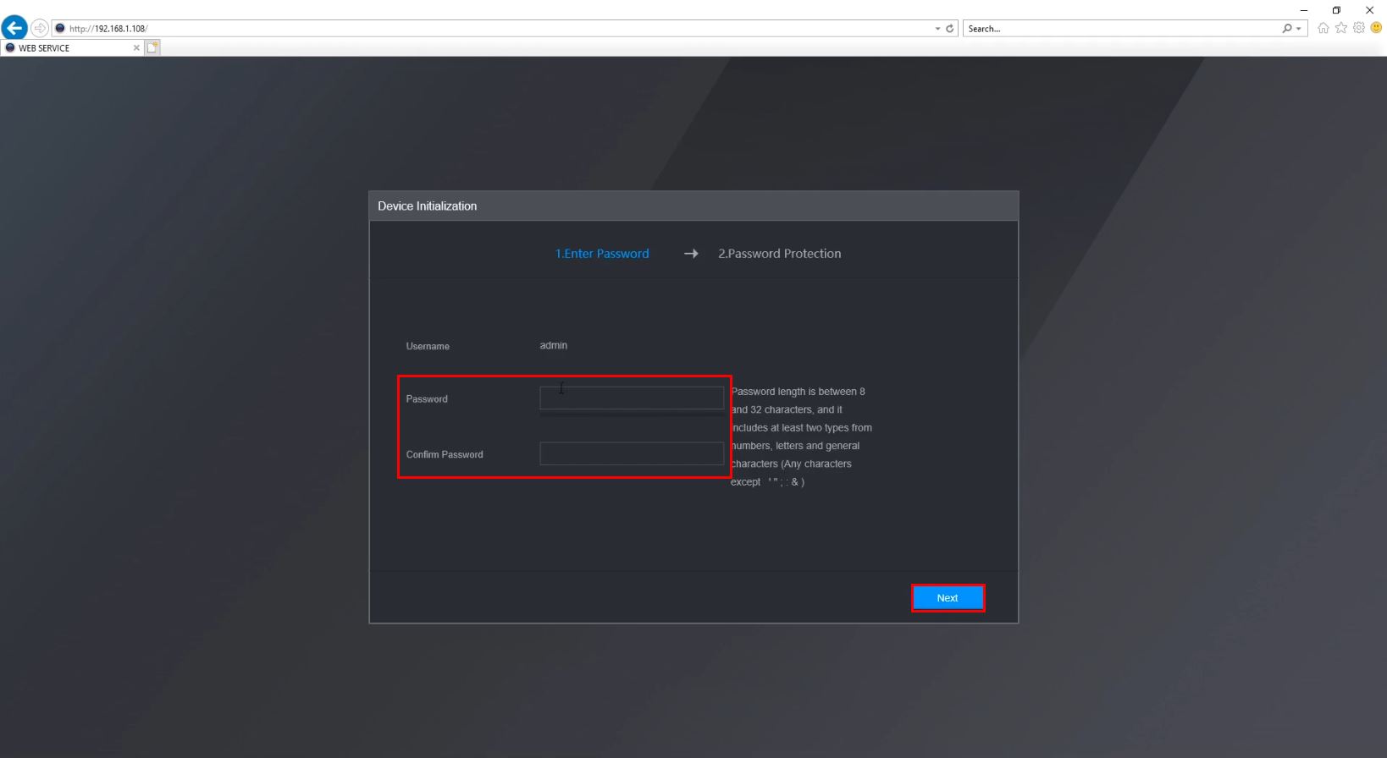Image resolution: width=1387 pixels, height=758 pixels.
Task: Select the 2.Password Protection step
Action: click(780, 254)
